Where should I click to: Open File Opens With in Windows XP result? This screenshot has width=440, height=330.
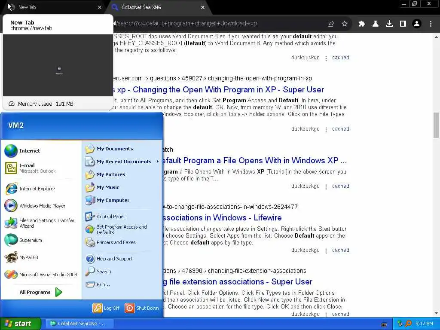coord(255,161)
